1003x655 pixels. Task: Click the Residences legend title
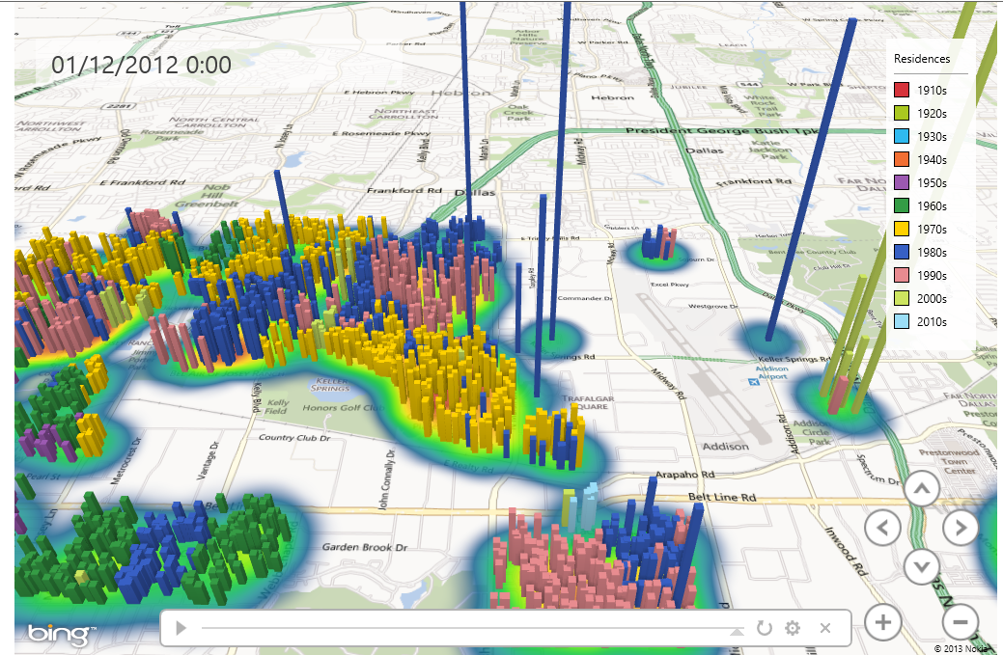coord(922,59)
